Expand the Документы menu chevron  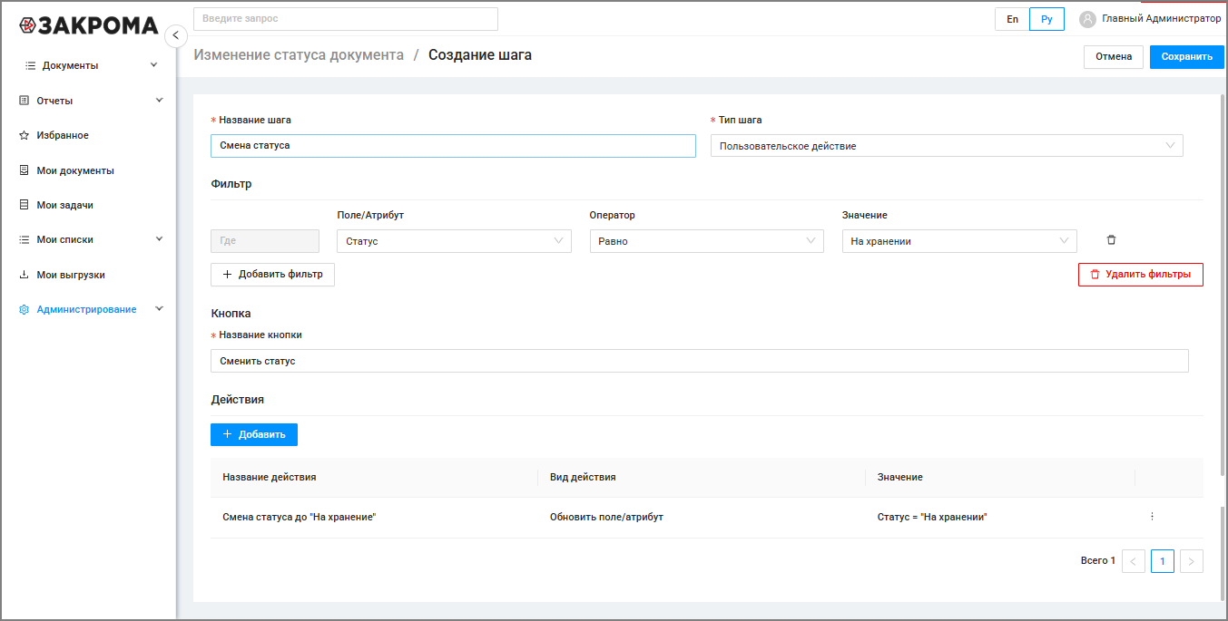(x=153, y=65)
